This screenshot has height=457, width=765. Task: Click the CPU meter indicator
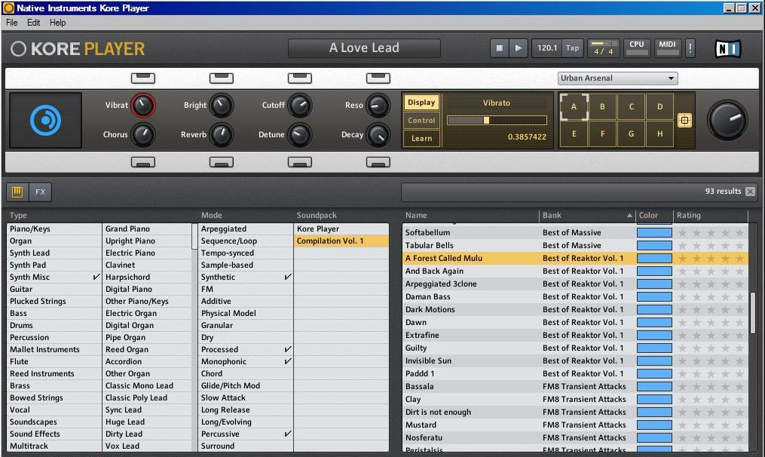coord(637,48)
